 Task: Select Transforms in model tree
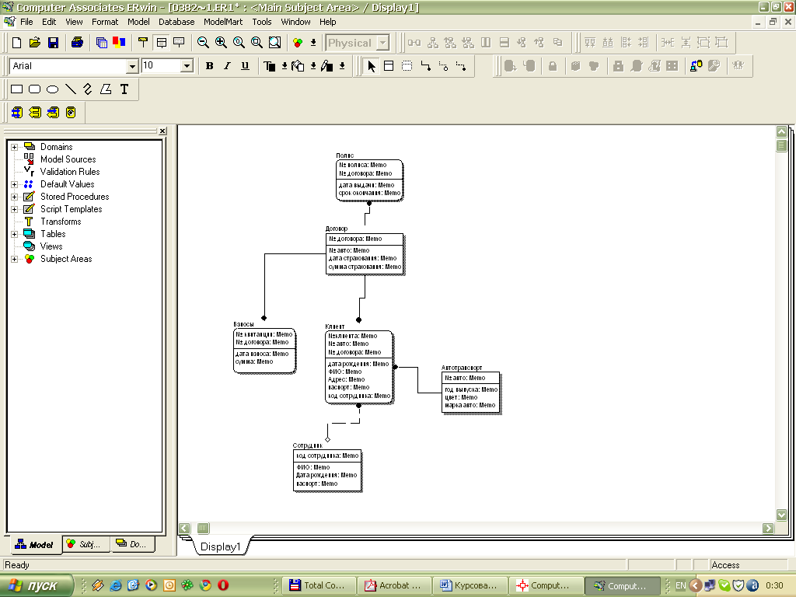pyautogui.click(x=61, y=222)
